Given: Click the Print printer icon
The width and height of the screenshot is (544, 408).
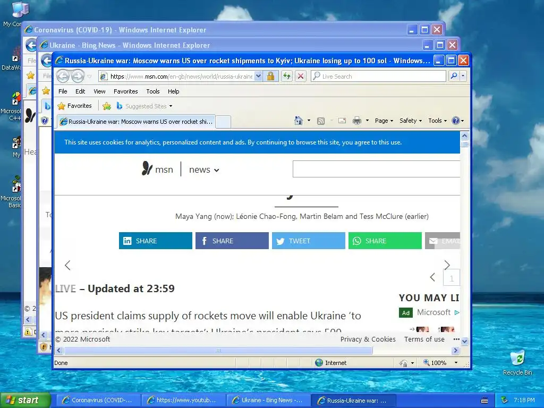Looking at the screenshot, I should click(x=356, y=121).
